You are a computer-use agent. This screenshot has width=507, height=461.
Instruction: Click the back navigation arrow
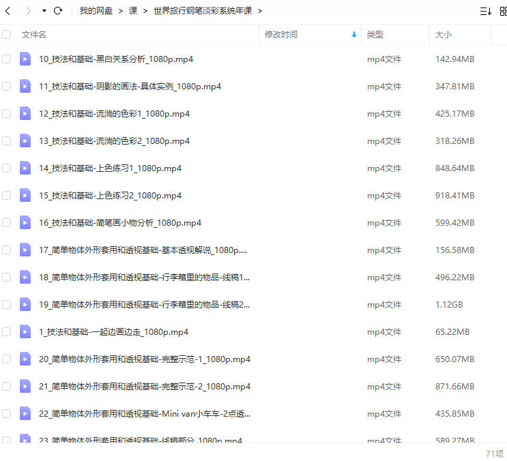coord(8,11)
